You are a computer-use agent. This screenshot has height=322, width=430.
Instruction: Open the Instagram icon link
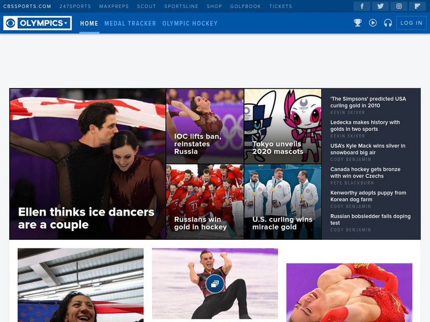click(x=399, y=6)
